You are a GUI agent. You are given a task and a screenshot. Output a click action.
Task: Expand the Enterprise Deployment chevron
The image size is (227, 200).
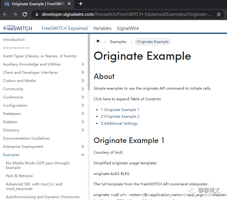tap(83, 147)
